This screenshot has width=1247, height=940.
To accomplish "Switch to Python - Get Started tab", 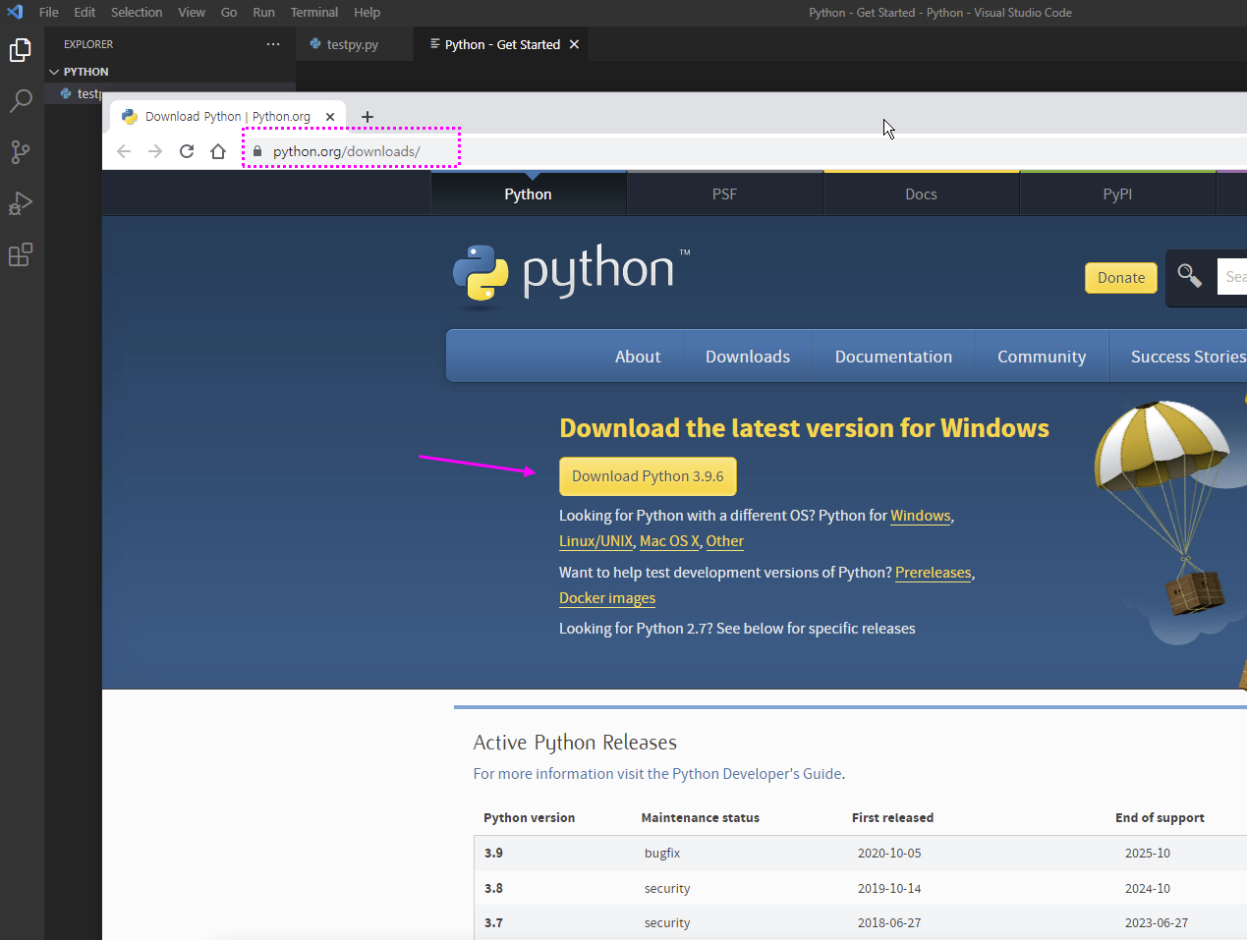I will point(502,44).
